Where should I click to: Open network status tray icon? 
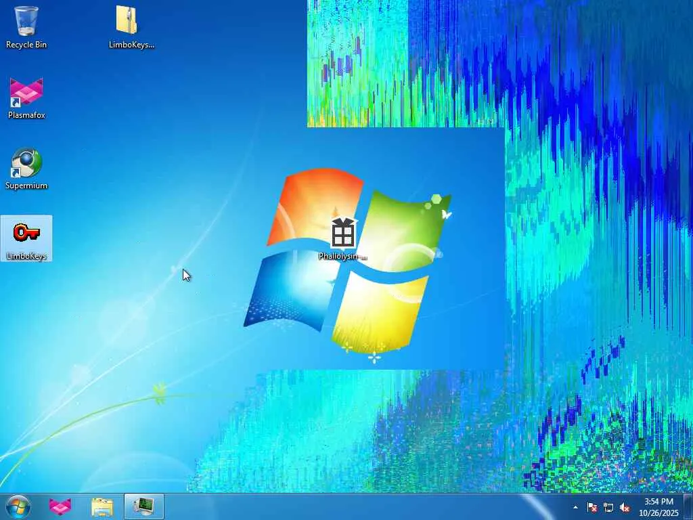tap(608, 508)
